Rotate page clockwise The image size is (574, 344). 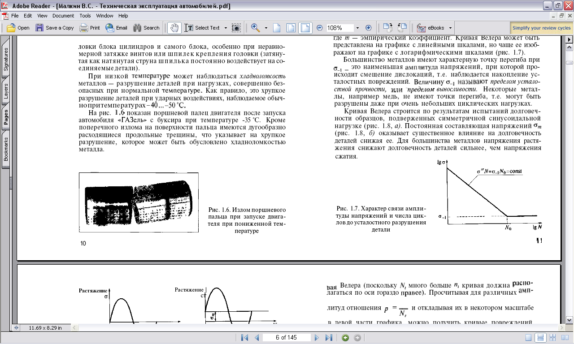(x=388, y=28)
